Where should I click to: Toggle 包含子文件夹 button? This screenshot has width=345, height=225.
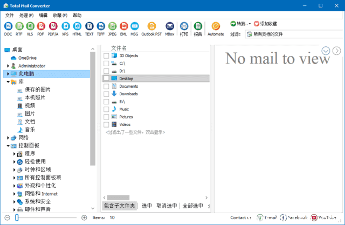click(119, 206)
